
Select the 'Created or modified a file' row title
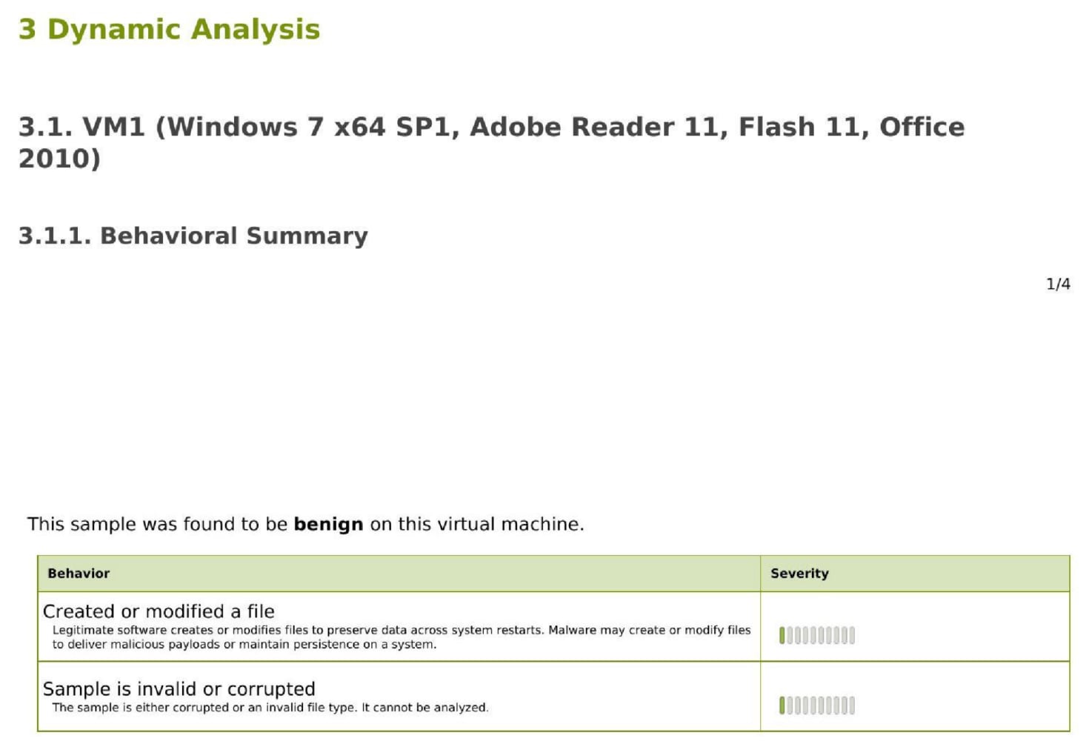click(x=159, y=611)
